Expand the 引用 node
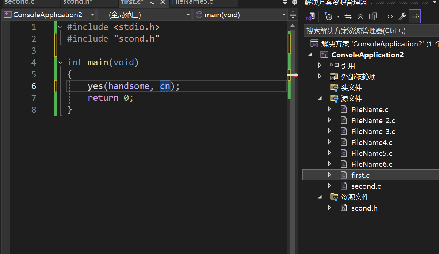Viewport: 439px width, 254px height. click(x=320, y=66)
